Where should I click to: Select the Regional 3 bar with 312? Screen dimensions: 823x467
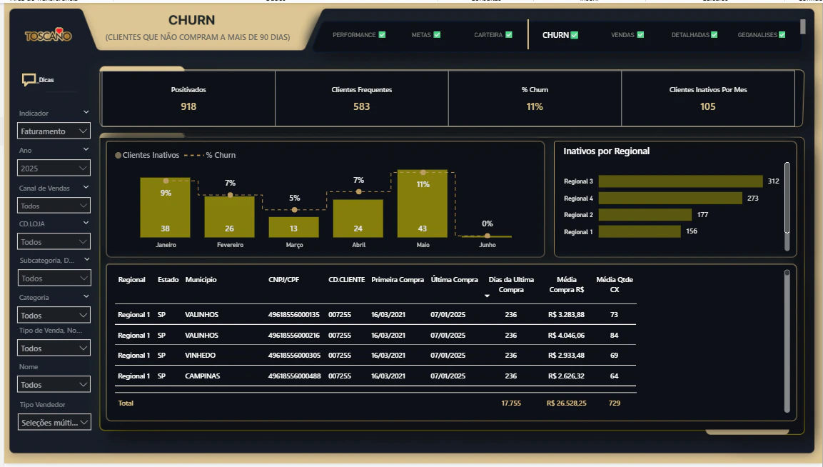[x=681, y=181]
